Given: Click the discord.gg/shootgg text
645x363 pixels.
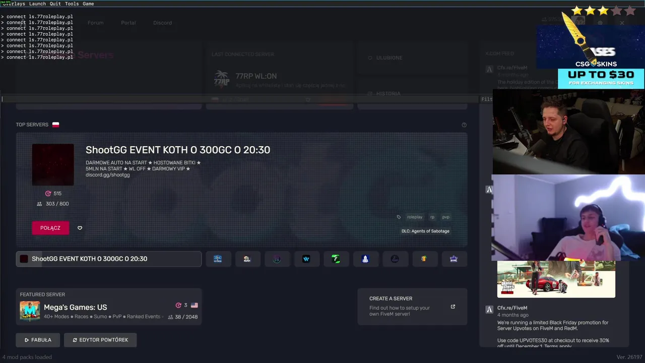Looking at the screenshot, I should click(107, 175).
